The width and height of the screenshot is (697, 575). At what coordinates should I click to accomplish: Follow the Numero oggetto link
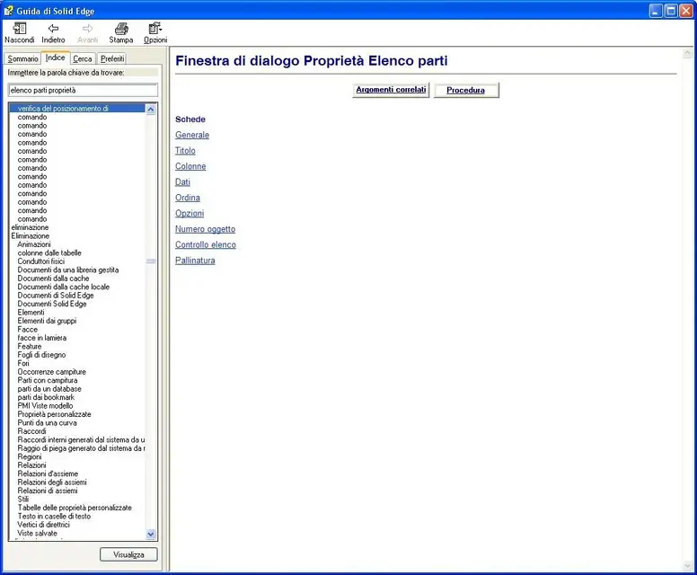[x=206, y=229]
